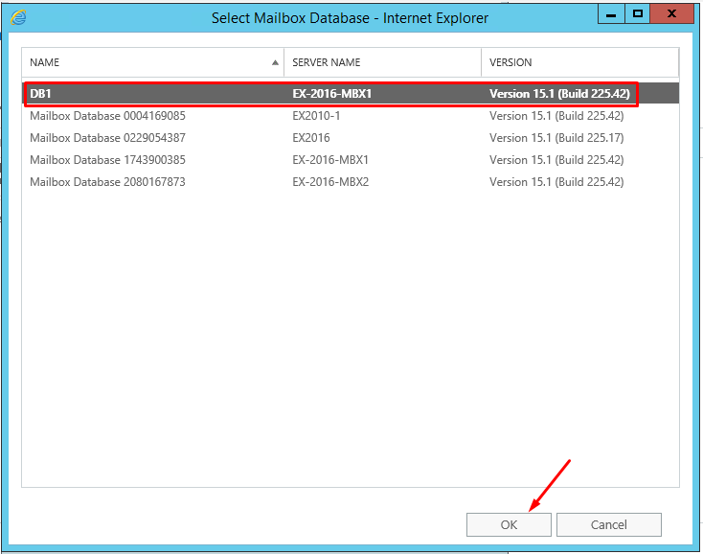The image size is (703, 554).
Task: Click version cell of Mailbox Database 1743900385 row
Action: (556, 160)
